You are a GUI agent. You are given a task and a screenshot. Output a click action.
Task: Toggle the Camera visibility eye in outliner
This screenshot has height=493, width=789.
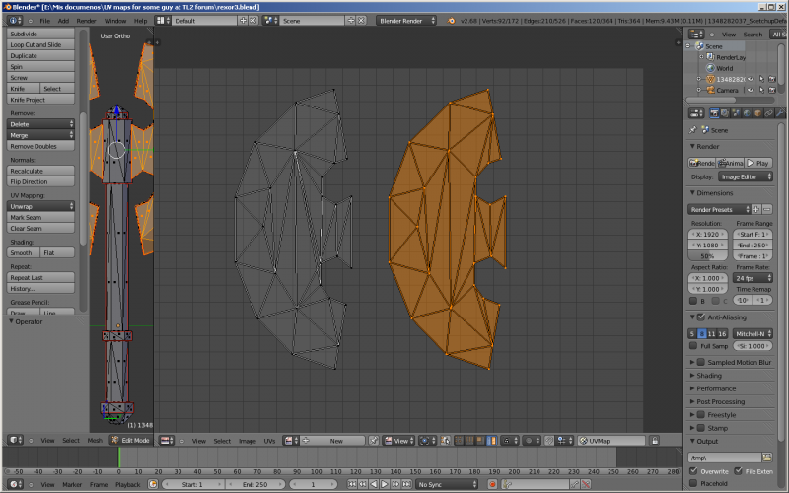click(750, 90)
